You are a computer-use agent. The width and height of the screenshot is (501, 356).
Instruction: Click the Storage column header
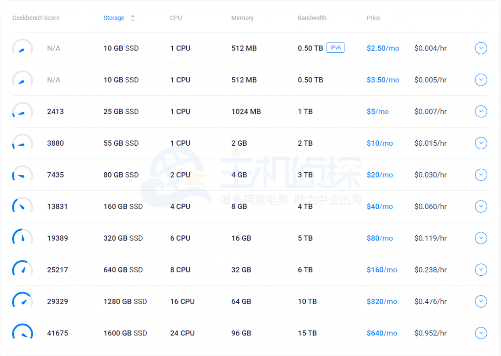tap(114, 18)
